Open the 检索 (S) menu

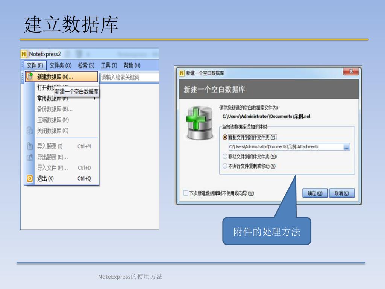(86, 65)
